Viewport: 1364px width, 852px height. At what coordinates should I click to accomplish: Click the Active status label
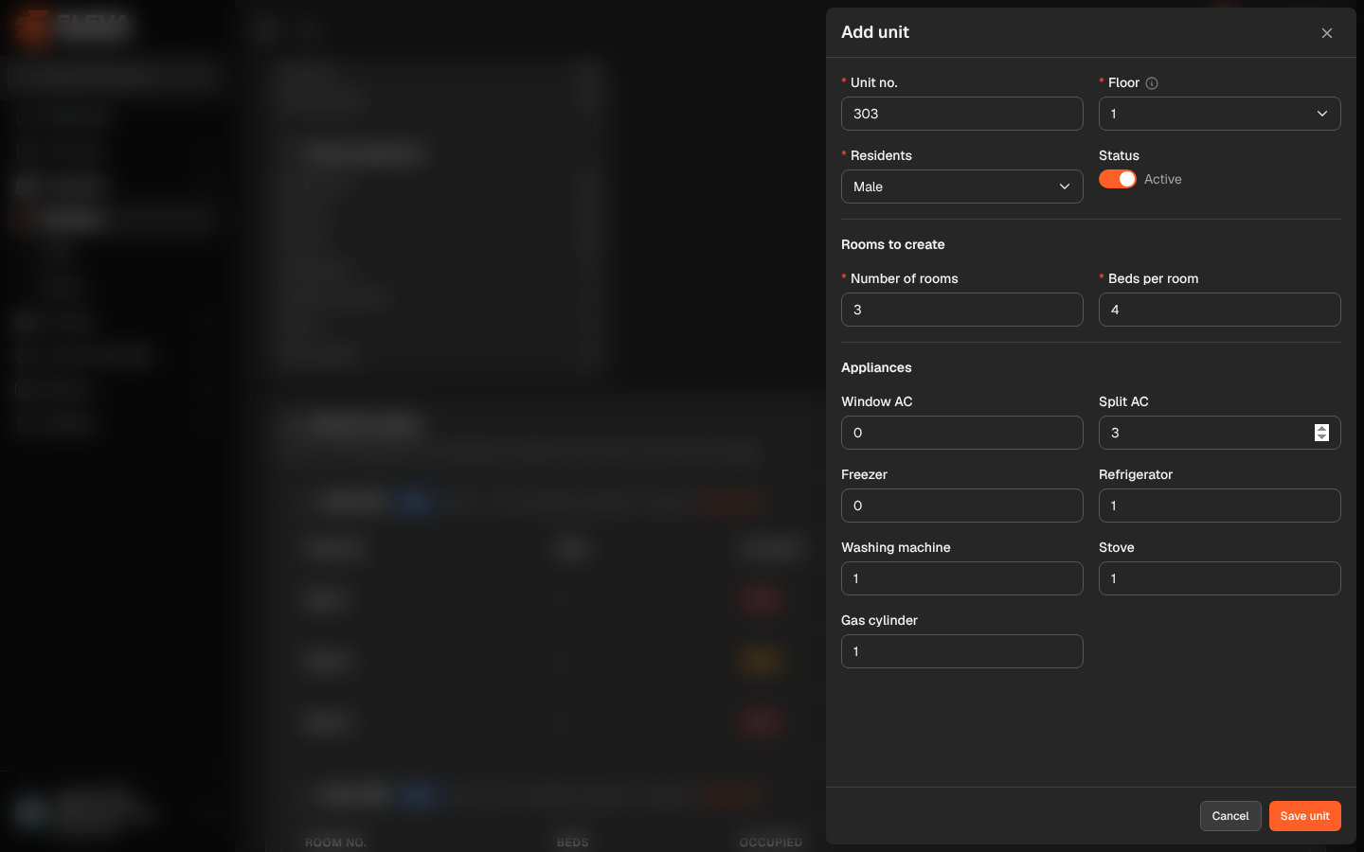coord(1162,179)
